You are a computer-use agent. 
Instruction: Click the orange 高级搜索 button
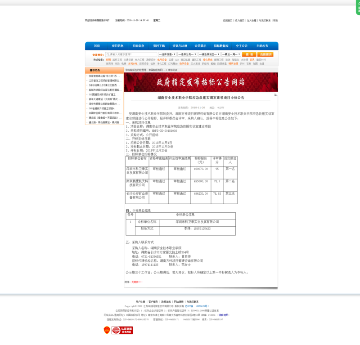pos(265,54)
